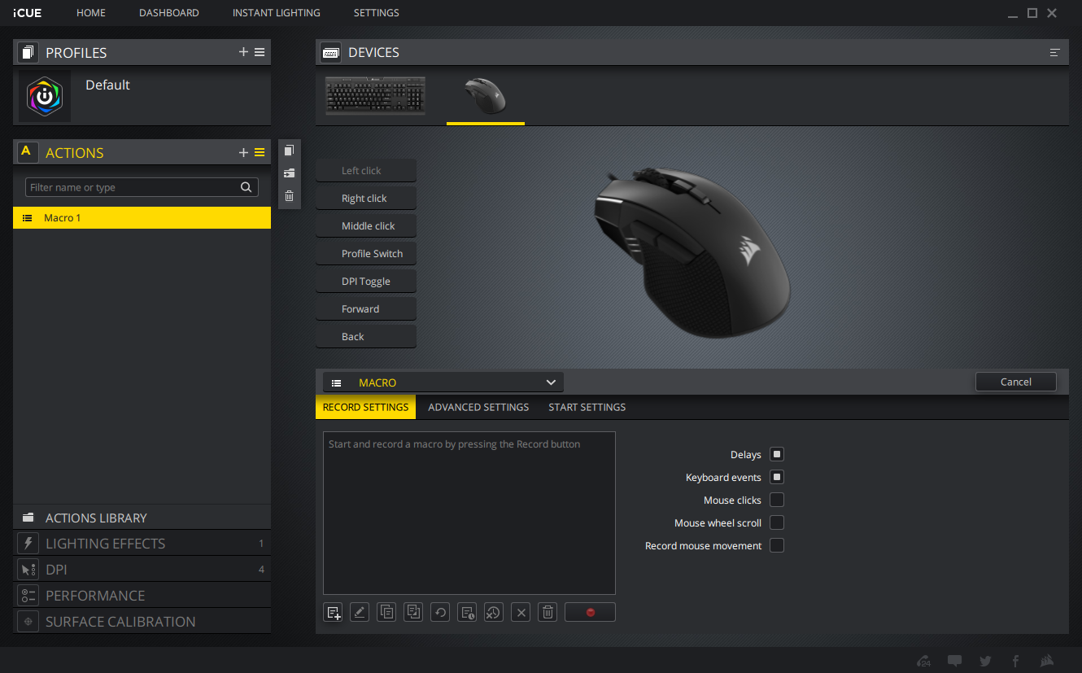Click the Cancel button

click(x=1016, y=382)
